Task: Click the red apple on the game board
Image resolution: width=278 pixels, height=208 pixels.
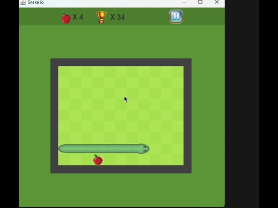Action: 98,159
